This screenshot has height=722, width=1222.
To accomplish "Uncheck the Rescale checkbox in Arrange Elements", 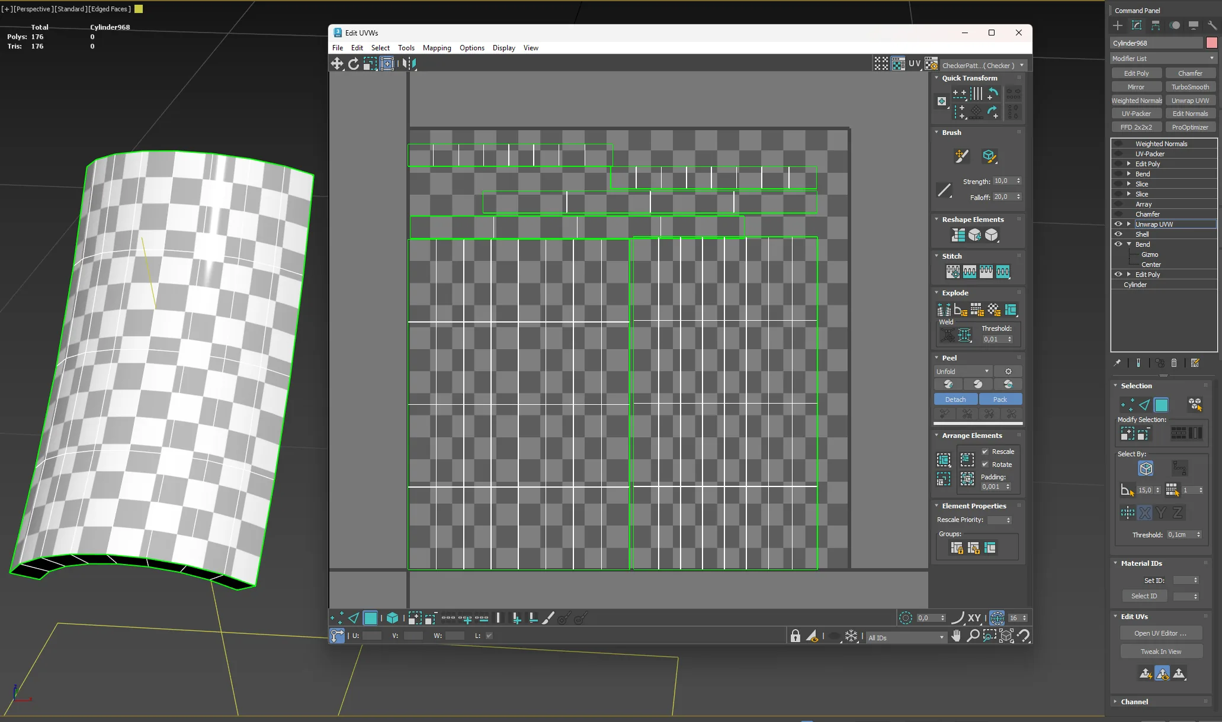I will 985,452.
